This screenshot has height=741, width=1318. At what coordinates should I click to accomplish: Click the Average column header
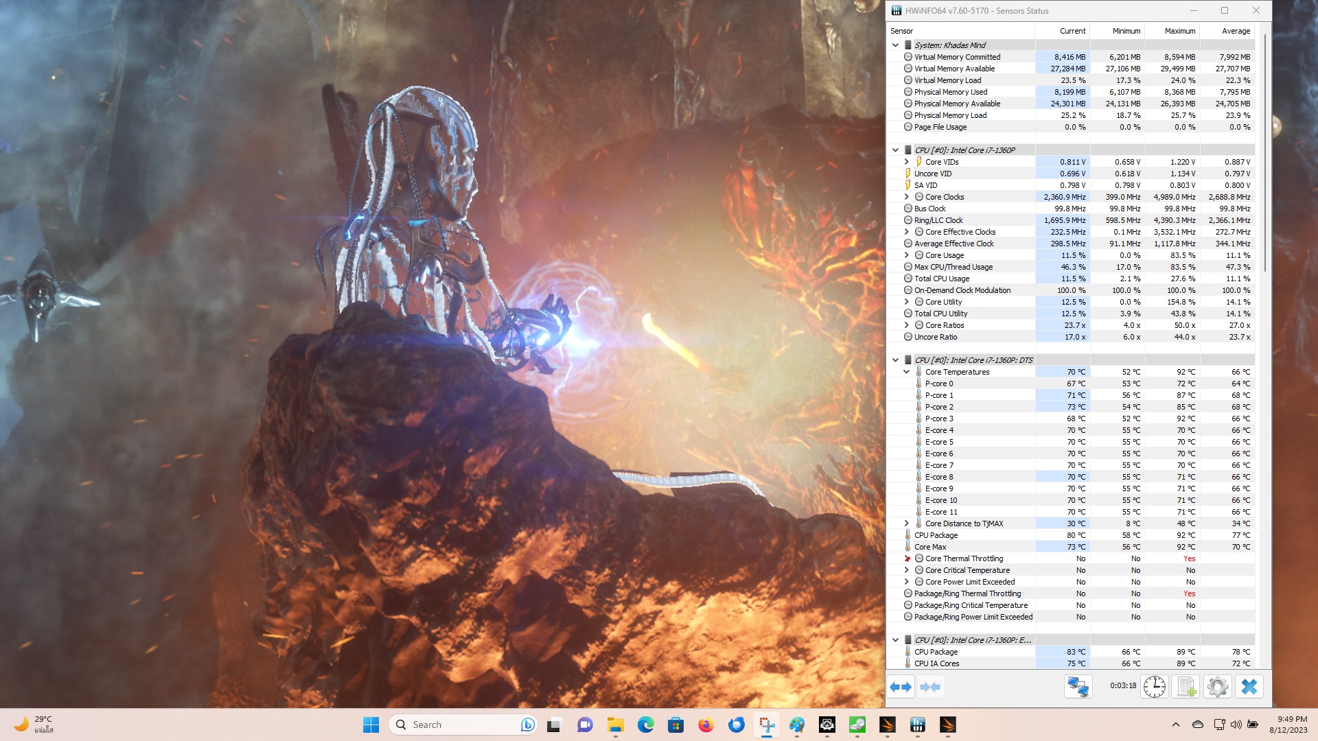tap(1227, 31)
